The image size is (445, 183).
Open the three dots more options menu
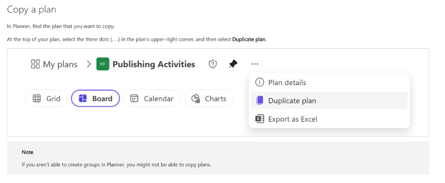pos(255,64)
